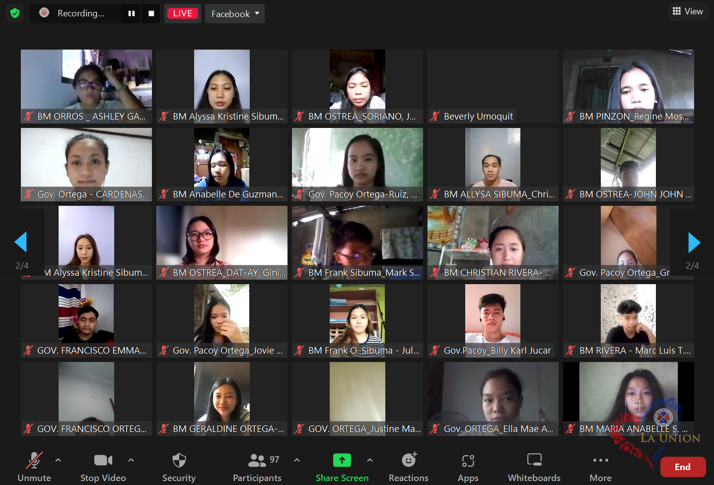Select BM ORROS _ ASHLEY GA... video tile
This screenshot has height=485, width=714.
coord(86,86)
